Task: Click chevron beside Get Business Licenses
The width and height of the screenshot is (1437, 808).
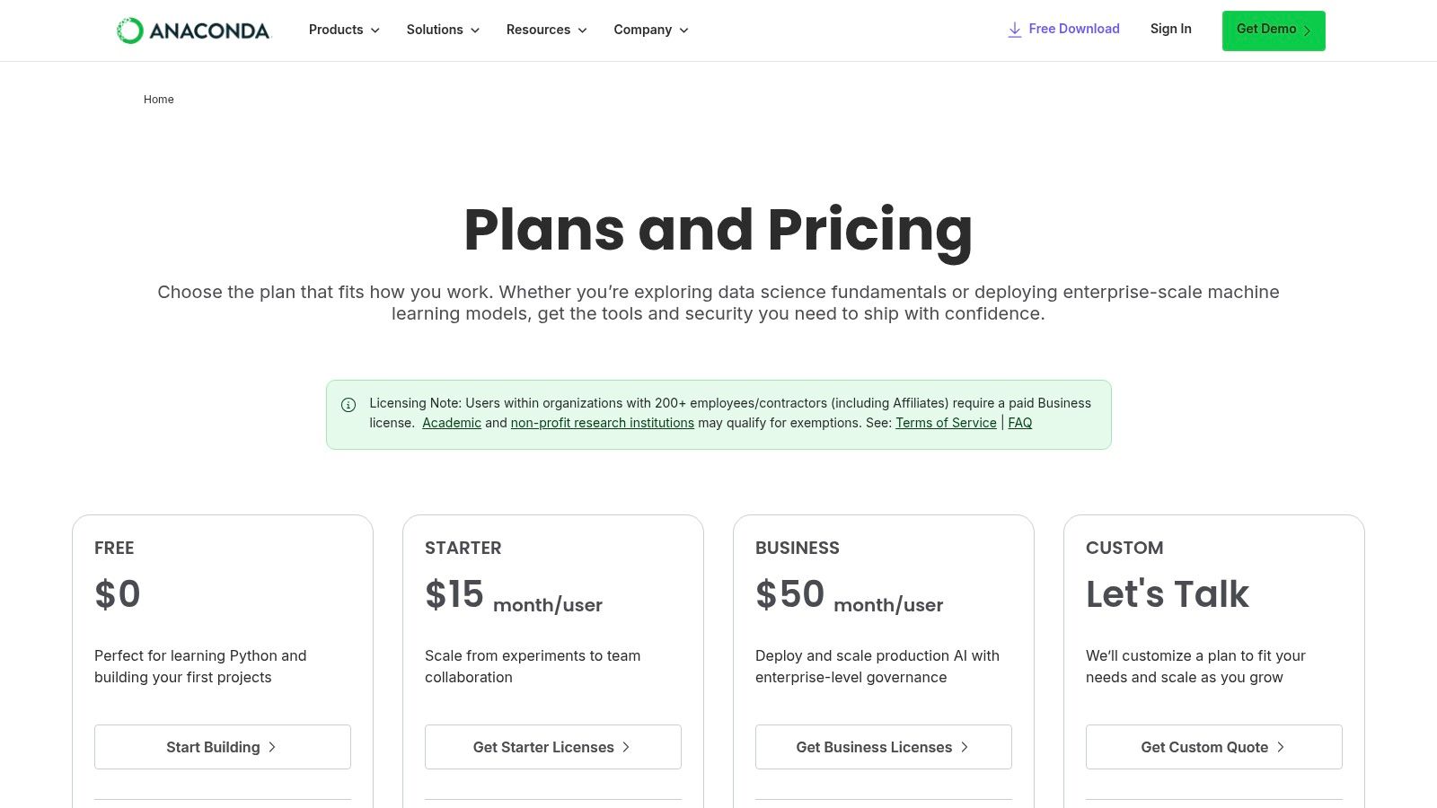Action: [965, 747]
